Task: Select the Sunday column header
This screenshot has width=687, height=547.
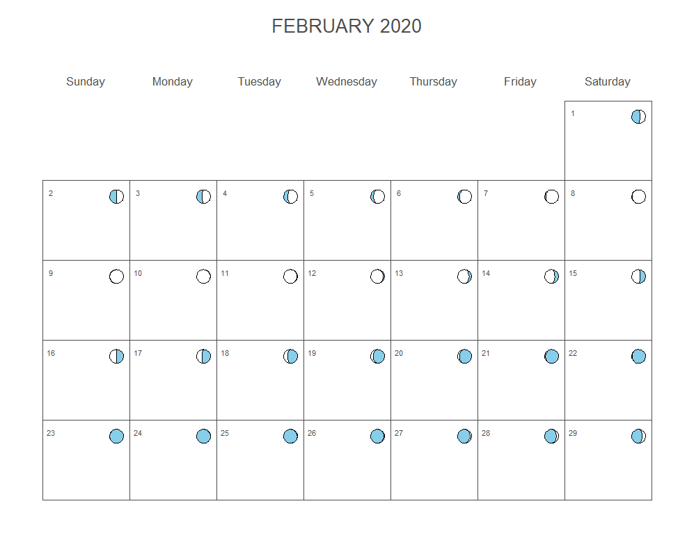Action: pyautogui.click(x=86, y=81)
